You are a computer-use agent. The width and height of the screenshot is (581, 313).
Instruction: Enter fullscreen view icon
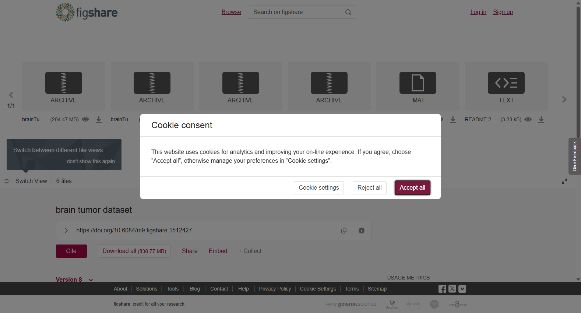click(x=564, y=181)
